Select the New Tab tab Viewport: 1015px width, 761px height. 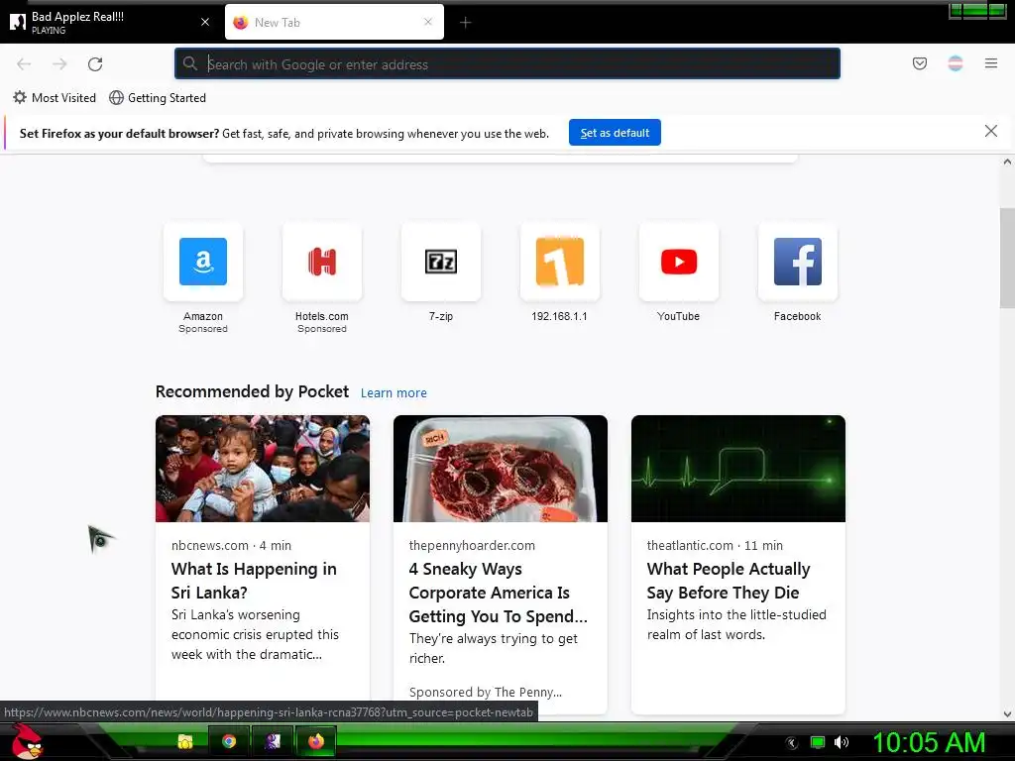point(334,22)
